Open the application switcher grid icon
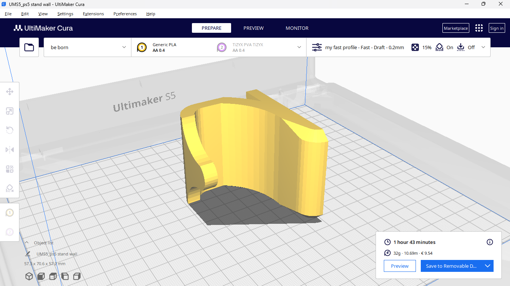This screenshot has height=286, width=510. tap(479, 28)
